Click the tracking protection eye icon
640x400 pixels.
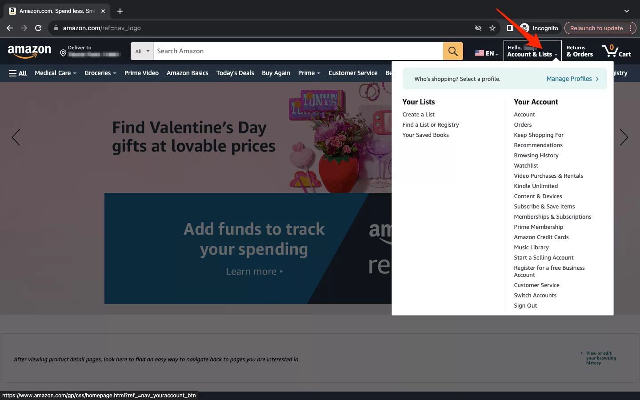[478, 28]
